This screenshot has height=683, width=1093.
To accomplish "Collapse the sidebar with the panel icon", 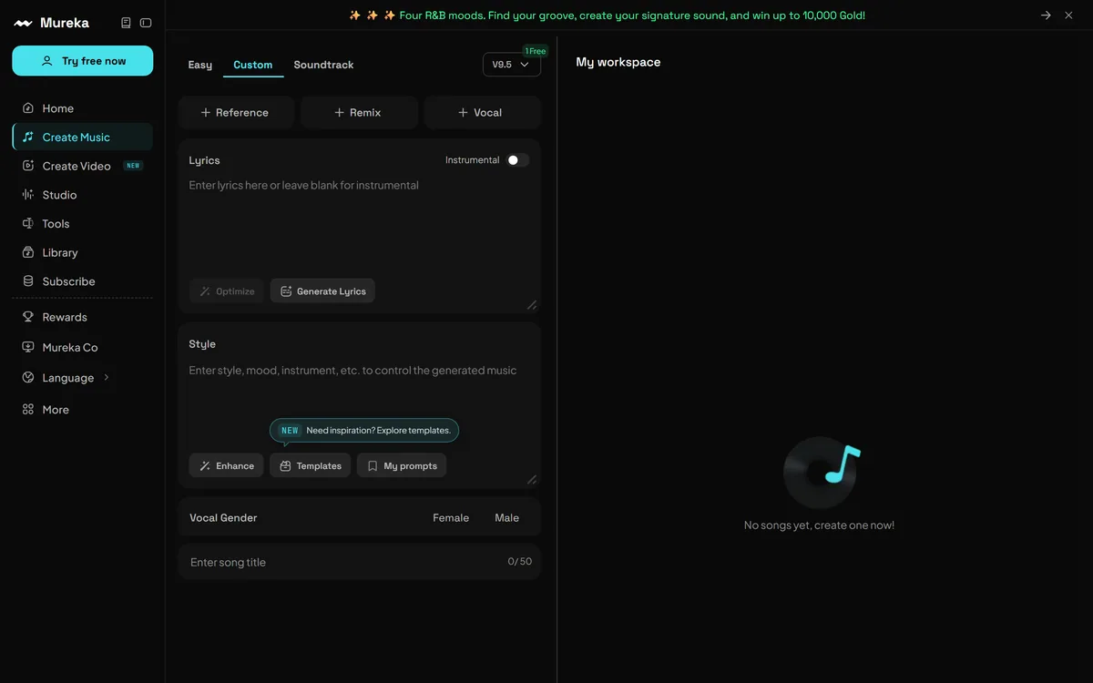I will pos(146,23).
